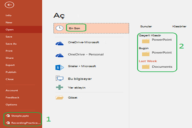The image size is (192, 128).
Task: Select Siteler - Microsoft location
Action: point(82,66)
